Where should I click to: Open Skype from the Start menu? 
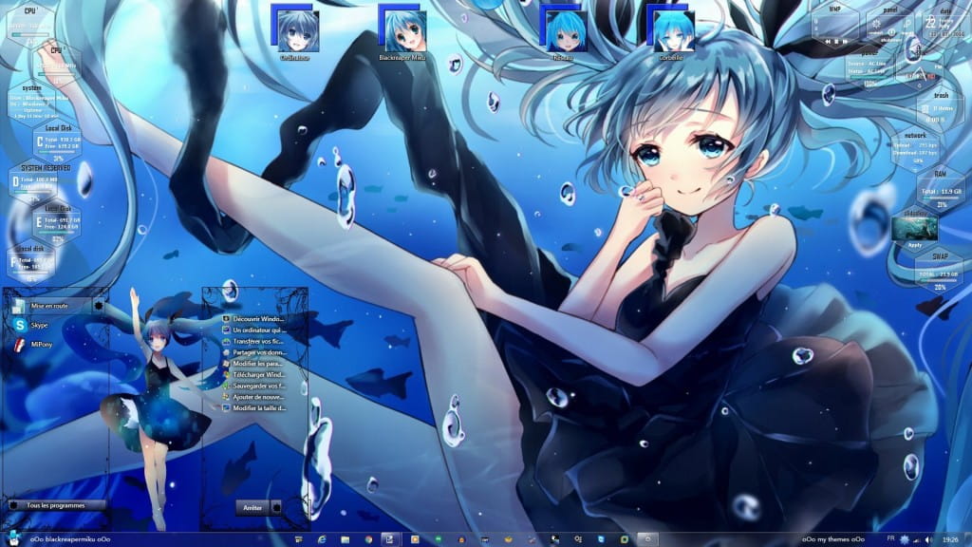tap(39, 326)
